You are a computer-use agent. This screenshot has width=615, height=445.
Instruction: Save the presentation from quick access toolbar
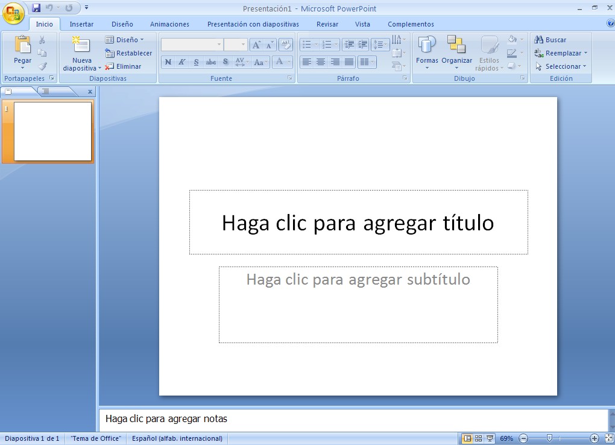coord(36,8)
